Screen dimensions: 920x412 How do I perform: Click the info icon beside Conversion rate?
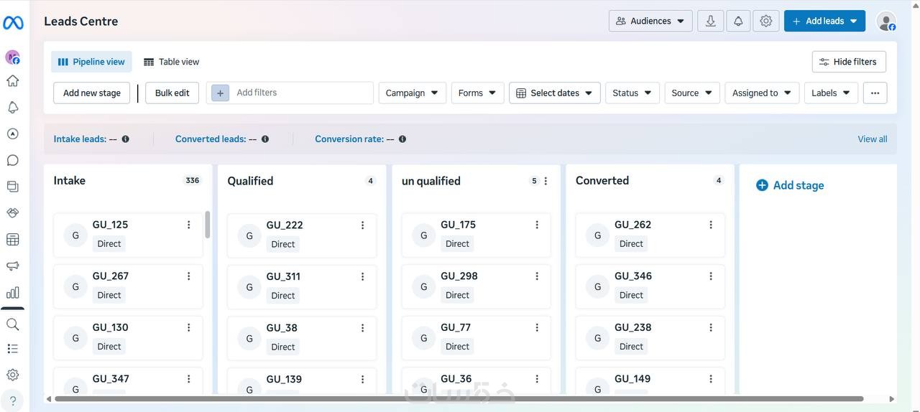402,139
